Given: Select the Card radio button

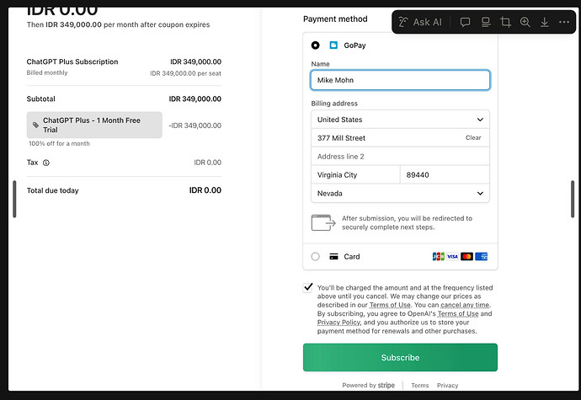Looking at the screenshot, I should tap(315, 257).
